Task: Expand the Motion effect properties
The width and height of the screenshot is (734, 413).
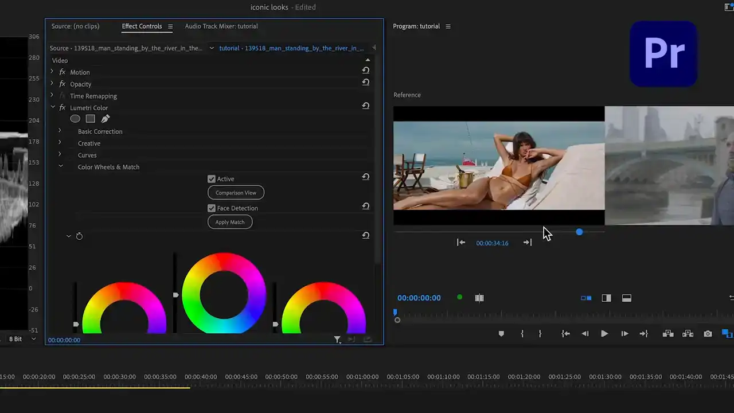Action: pos(52,72)
